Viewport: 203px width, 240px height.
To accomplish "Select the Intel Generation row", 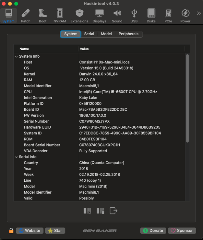I will [x=99, y=98].
